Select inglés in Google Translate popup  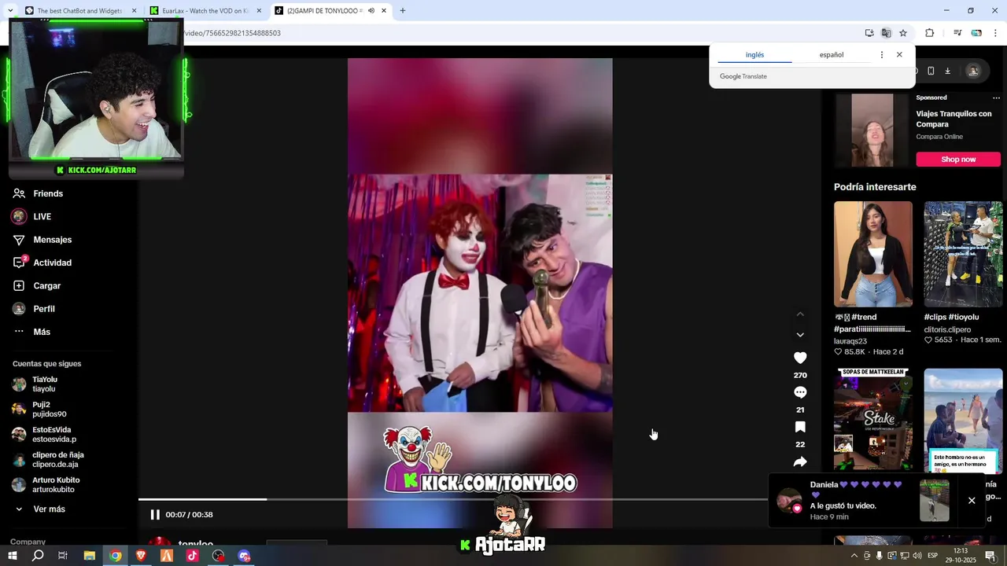click(754, 55)
